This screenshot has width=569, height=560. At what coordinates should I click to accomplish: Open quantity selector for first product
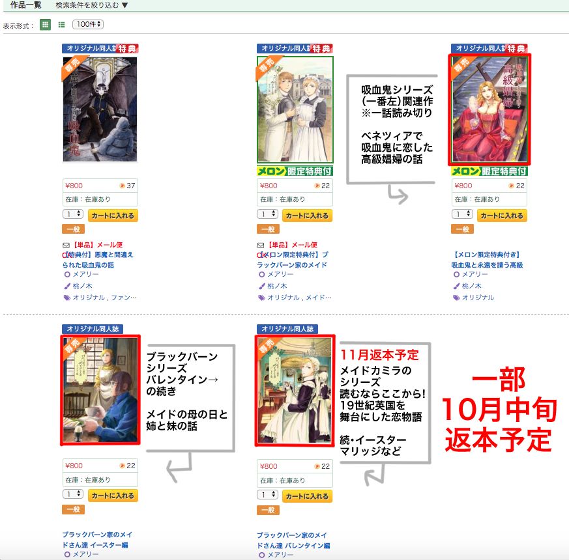pos(73,214)
